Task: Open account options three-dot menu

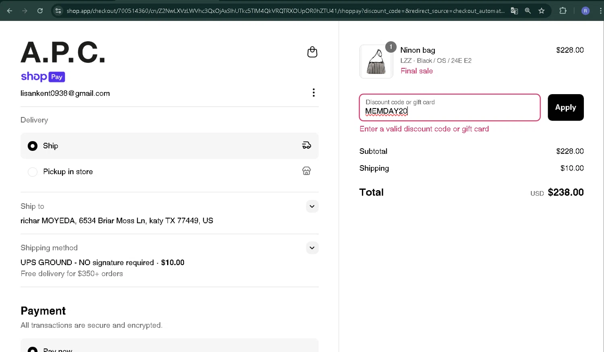Action: [x=313, y=93]
